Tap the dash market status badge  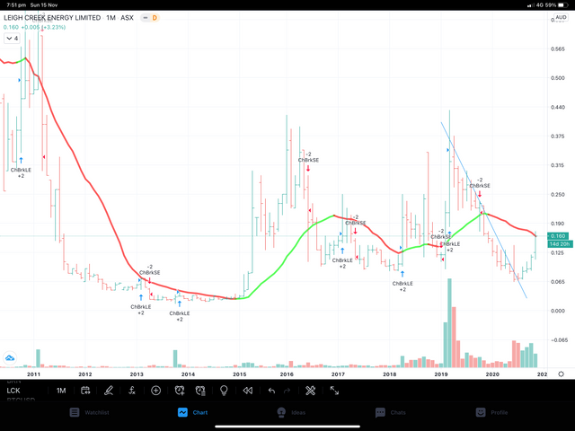146,18
